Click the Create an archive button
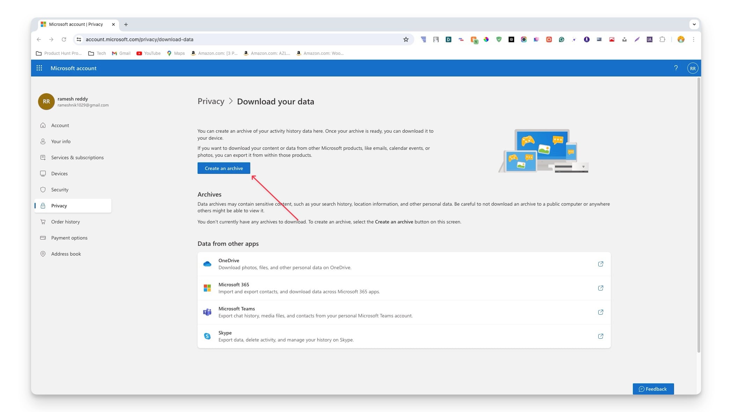 pyautogui.click(x=224, y=168)
